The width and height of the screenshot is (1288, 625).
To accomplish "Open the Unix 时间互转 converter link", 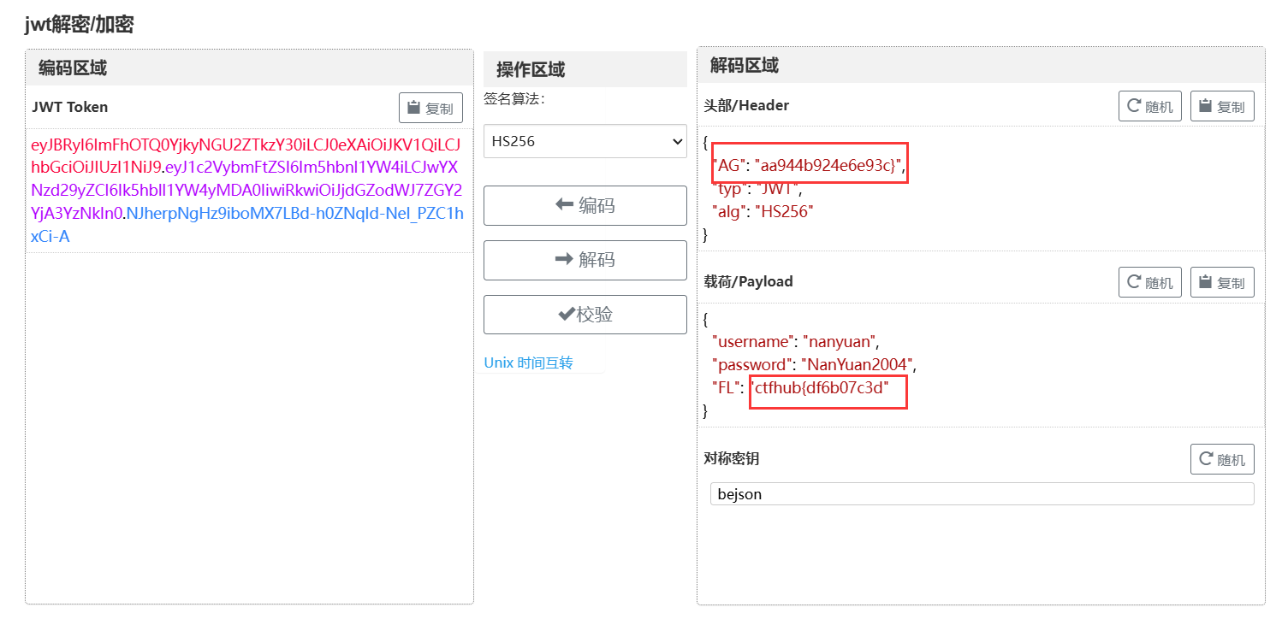I will click(528, 363).
